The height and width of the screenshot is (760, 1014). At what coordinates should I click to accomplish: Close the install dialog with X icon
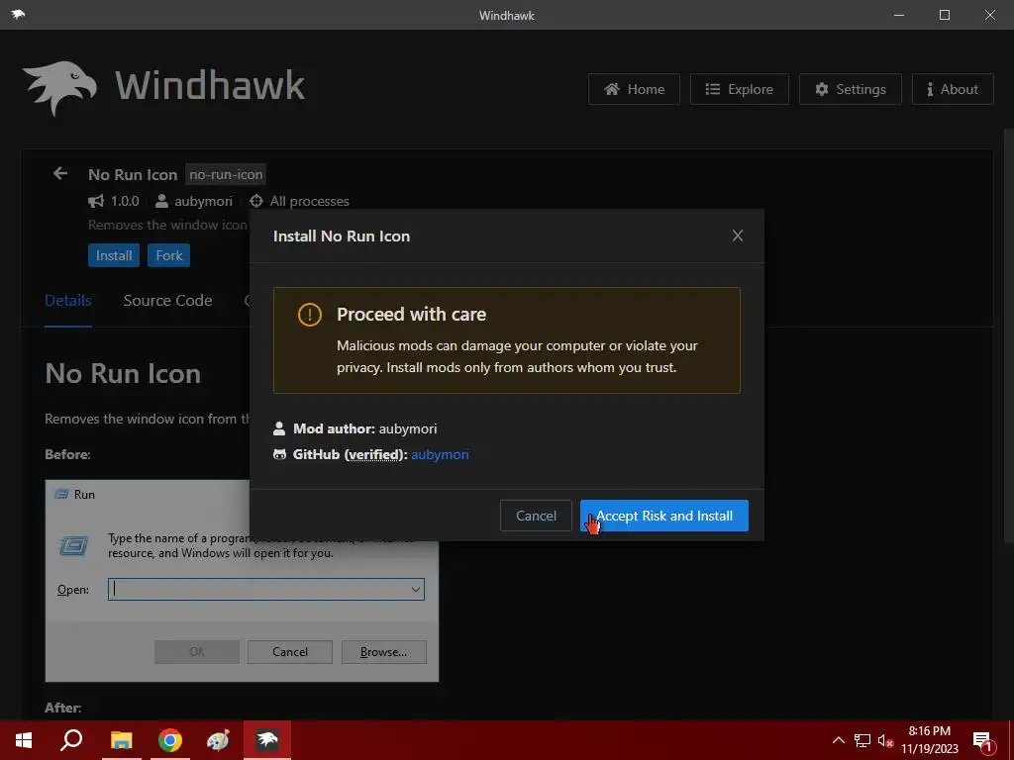(737, 236)
